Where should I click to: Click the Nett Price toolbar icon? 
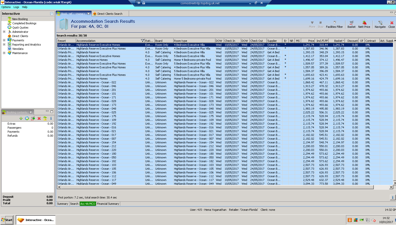tap(364, 24)
